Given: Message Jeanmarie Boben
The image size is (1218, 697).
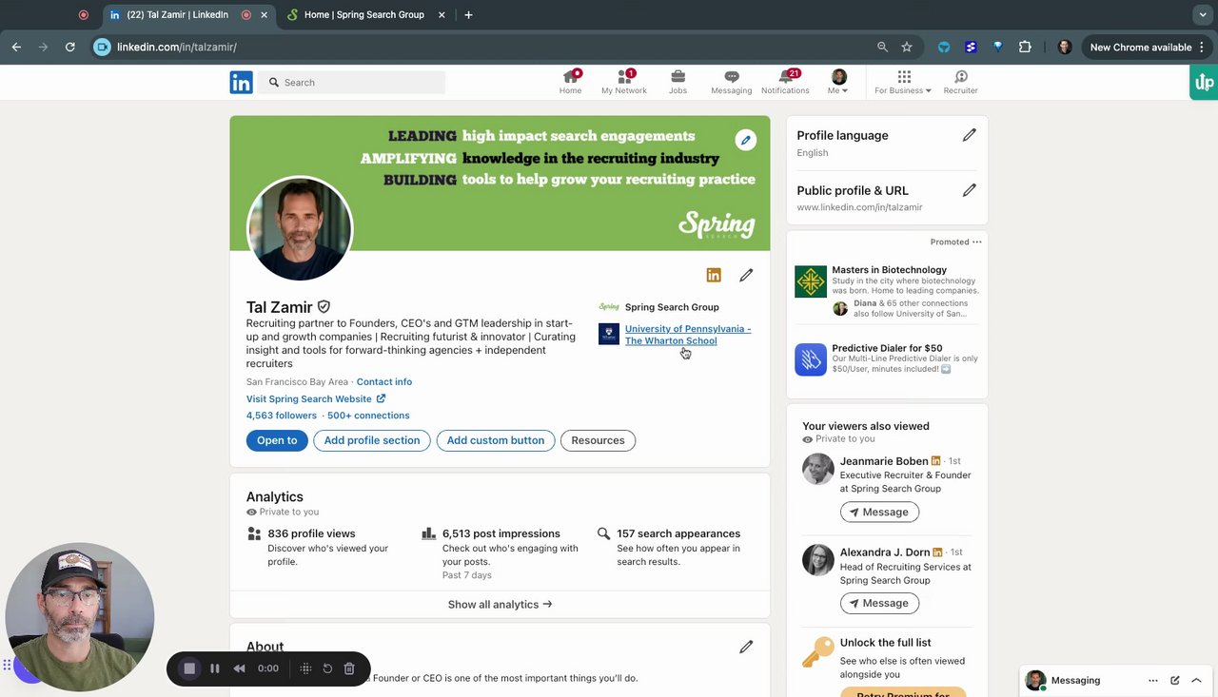Looking at the screenshot, I should click(879, 512).
